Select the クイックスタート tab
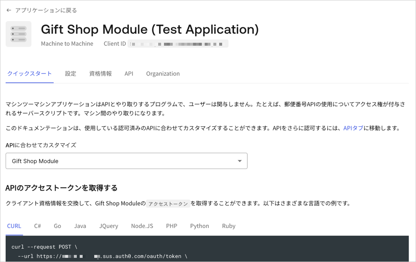 [x=29, y=73]
